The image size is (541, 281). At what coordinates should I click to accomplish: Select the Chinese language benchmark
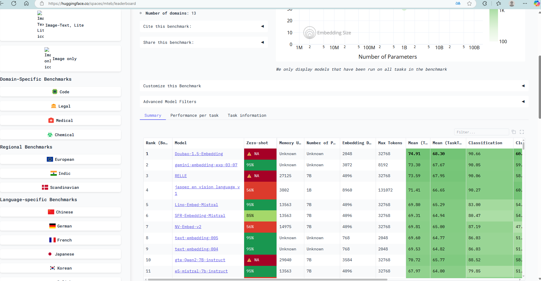(60, 212)
